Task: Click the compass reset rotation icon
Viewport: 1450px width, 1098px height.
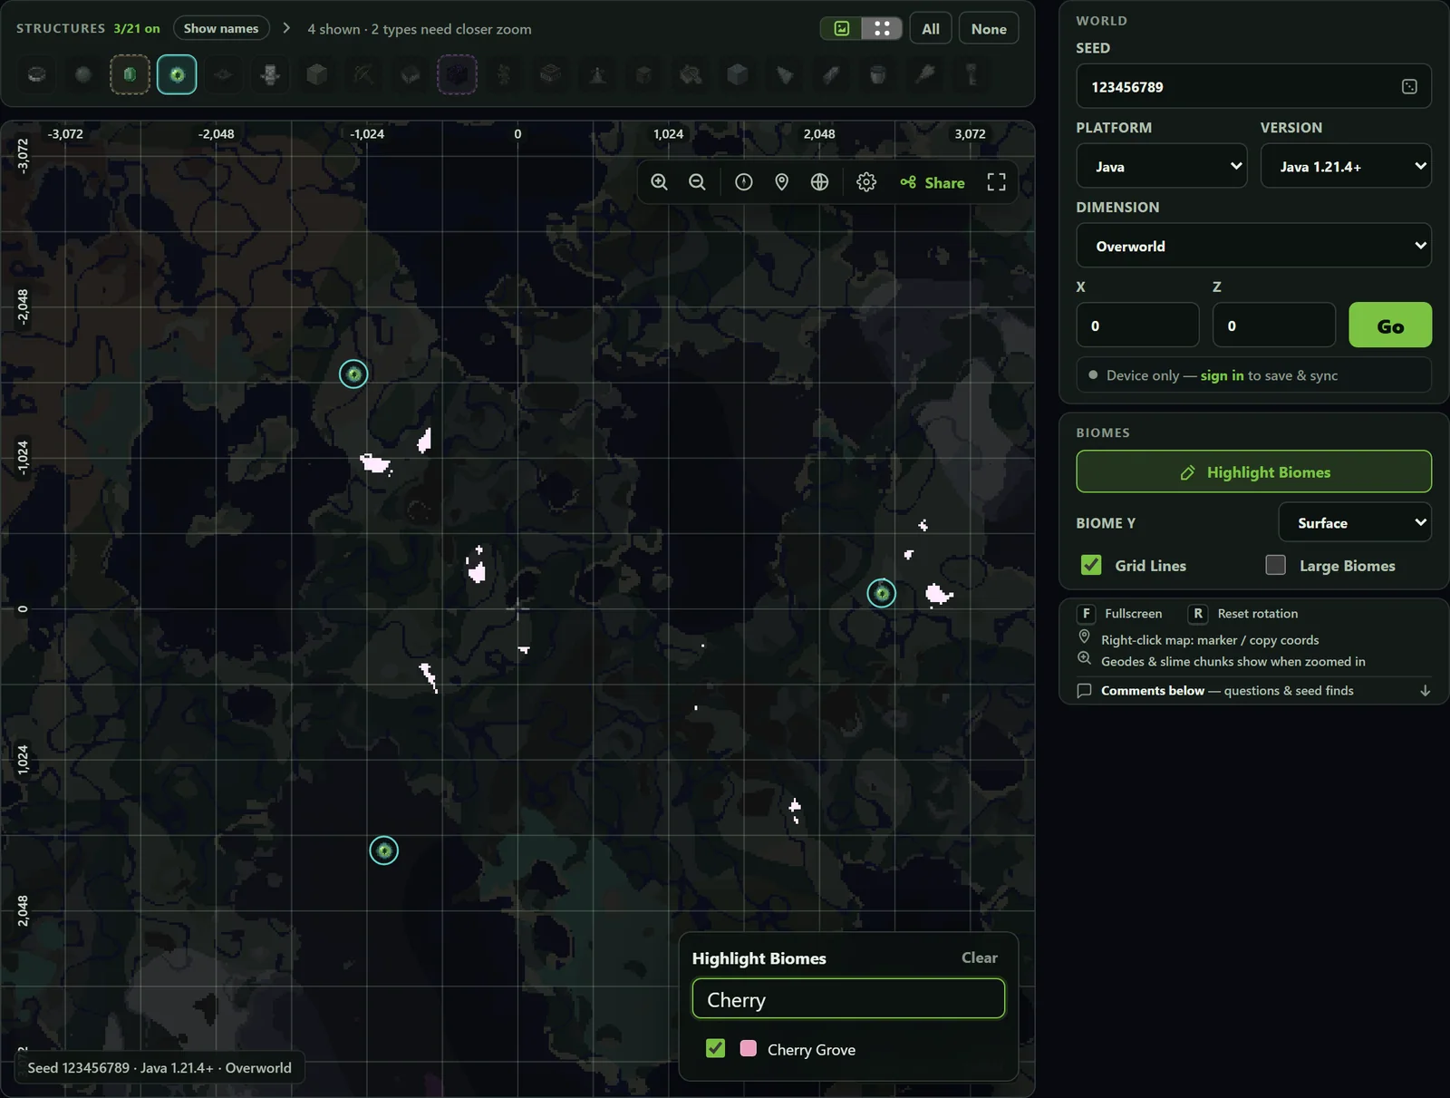Action: pyautogui.click(x=743, y=182)
